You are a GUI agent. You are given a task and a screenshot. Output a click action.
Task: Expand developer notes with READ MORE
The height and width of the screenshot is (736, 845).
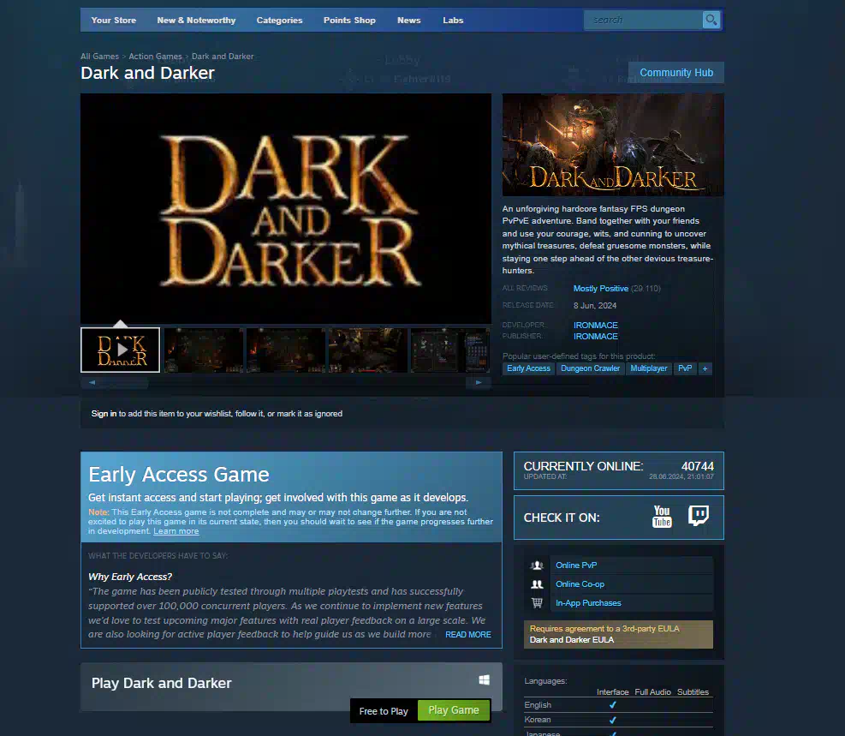[x=467, y=635]
